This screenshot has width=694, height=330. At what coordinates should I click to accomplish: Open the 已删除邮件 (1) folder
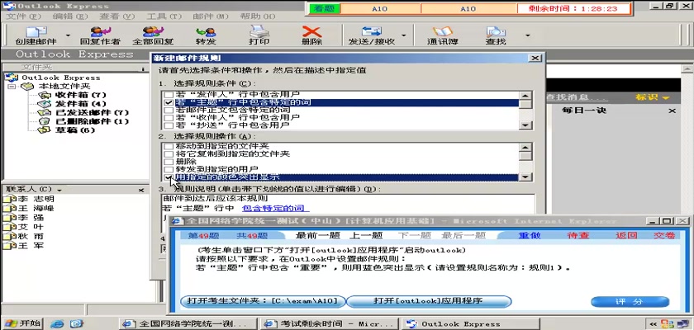pyautogui.click(x=92, y=121)
